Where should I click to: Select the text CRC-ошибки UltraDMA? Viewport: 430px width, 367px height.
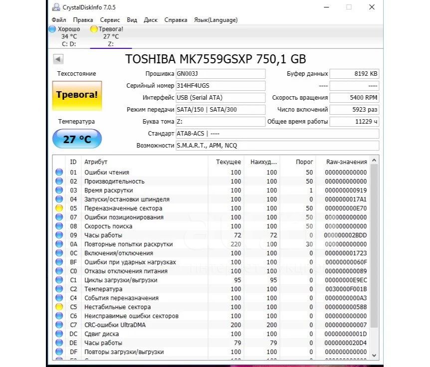tap(115, 325)
